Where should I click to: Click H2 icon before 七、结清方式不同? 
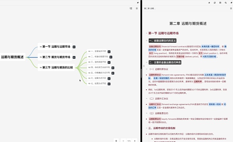point(89,84)
